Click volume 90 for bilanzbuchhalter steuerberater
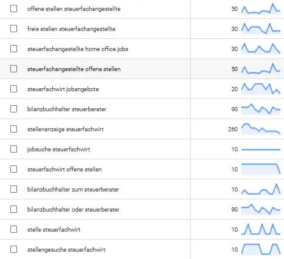 (235, 109)
